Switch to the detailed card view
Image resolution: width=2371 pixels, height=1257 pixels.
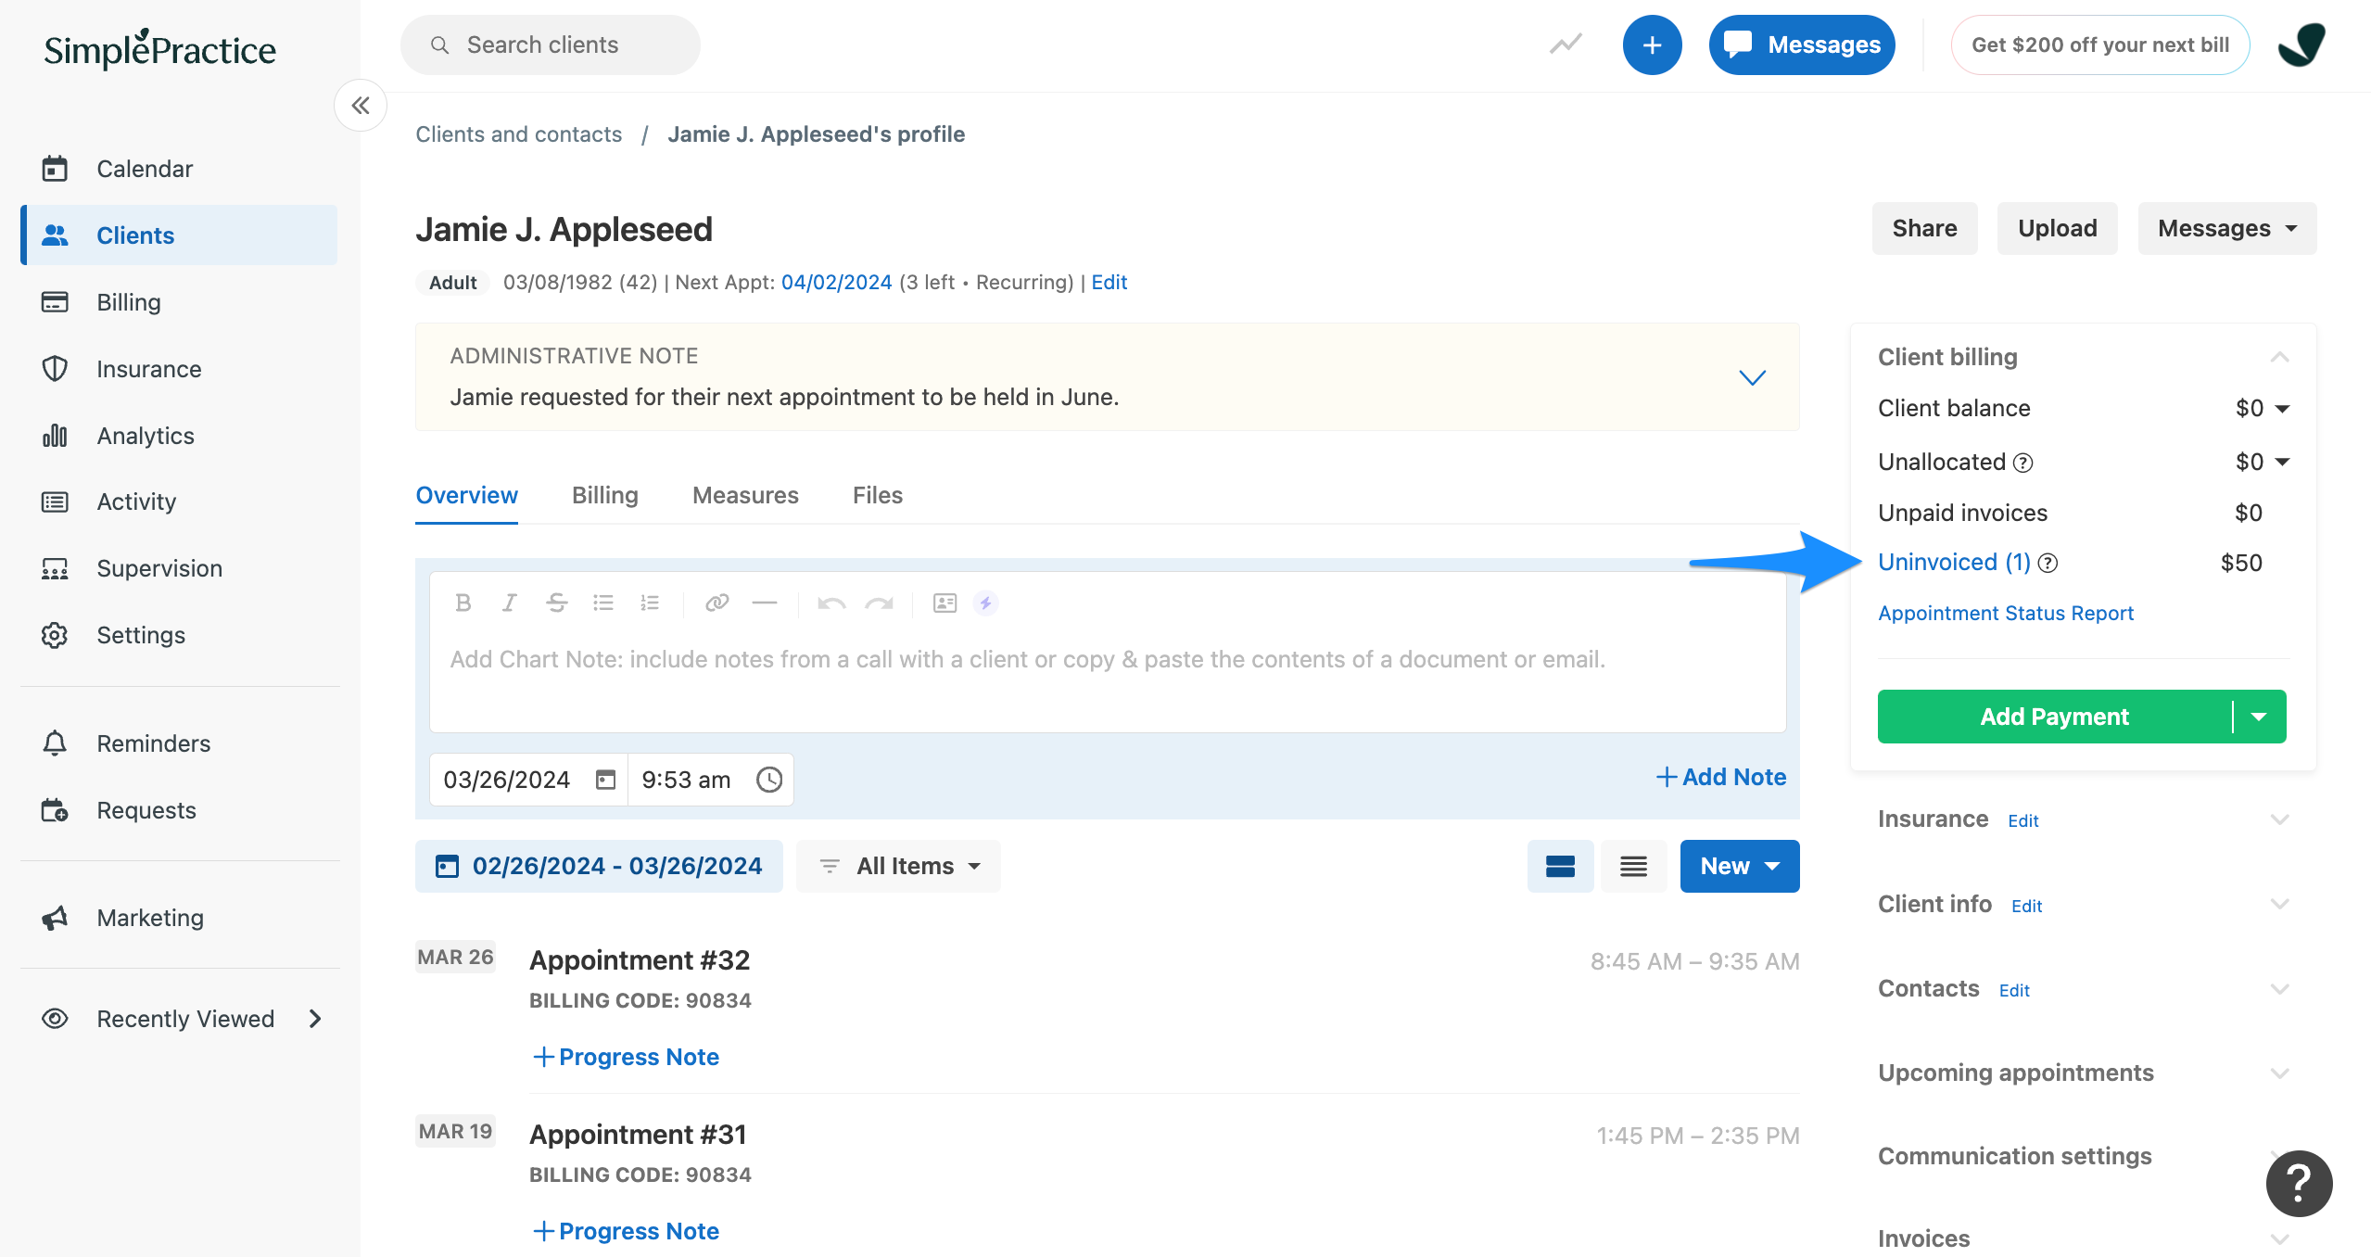pos(1561,867)
